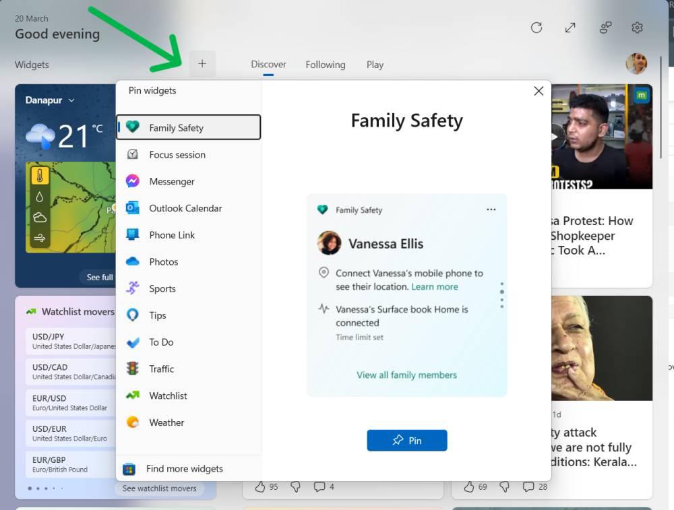Open Find more widgets

pyautogui.click(x=188, y=469)
